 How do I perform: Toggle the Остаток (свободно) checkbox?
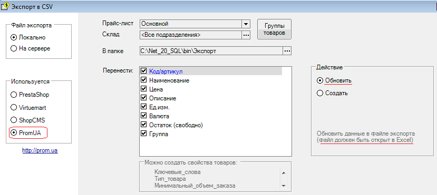144,125
